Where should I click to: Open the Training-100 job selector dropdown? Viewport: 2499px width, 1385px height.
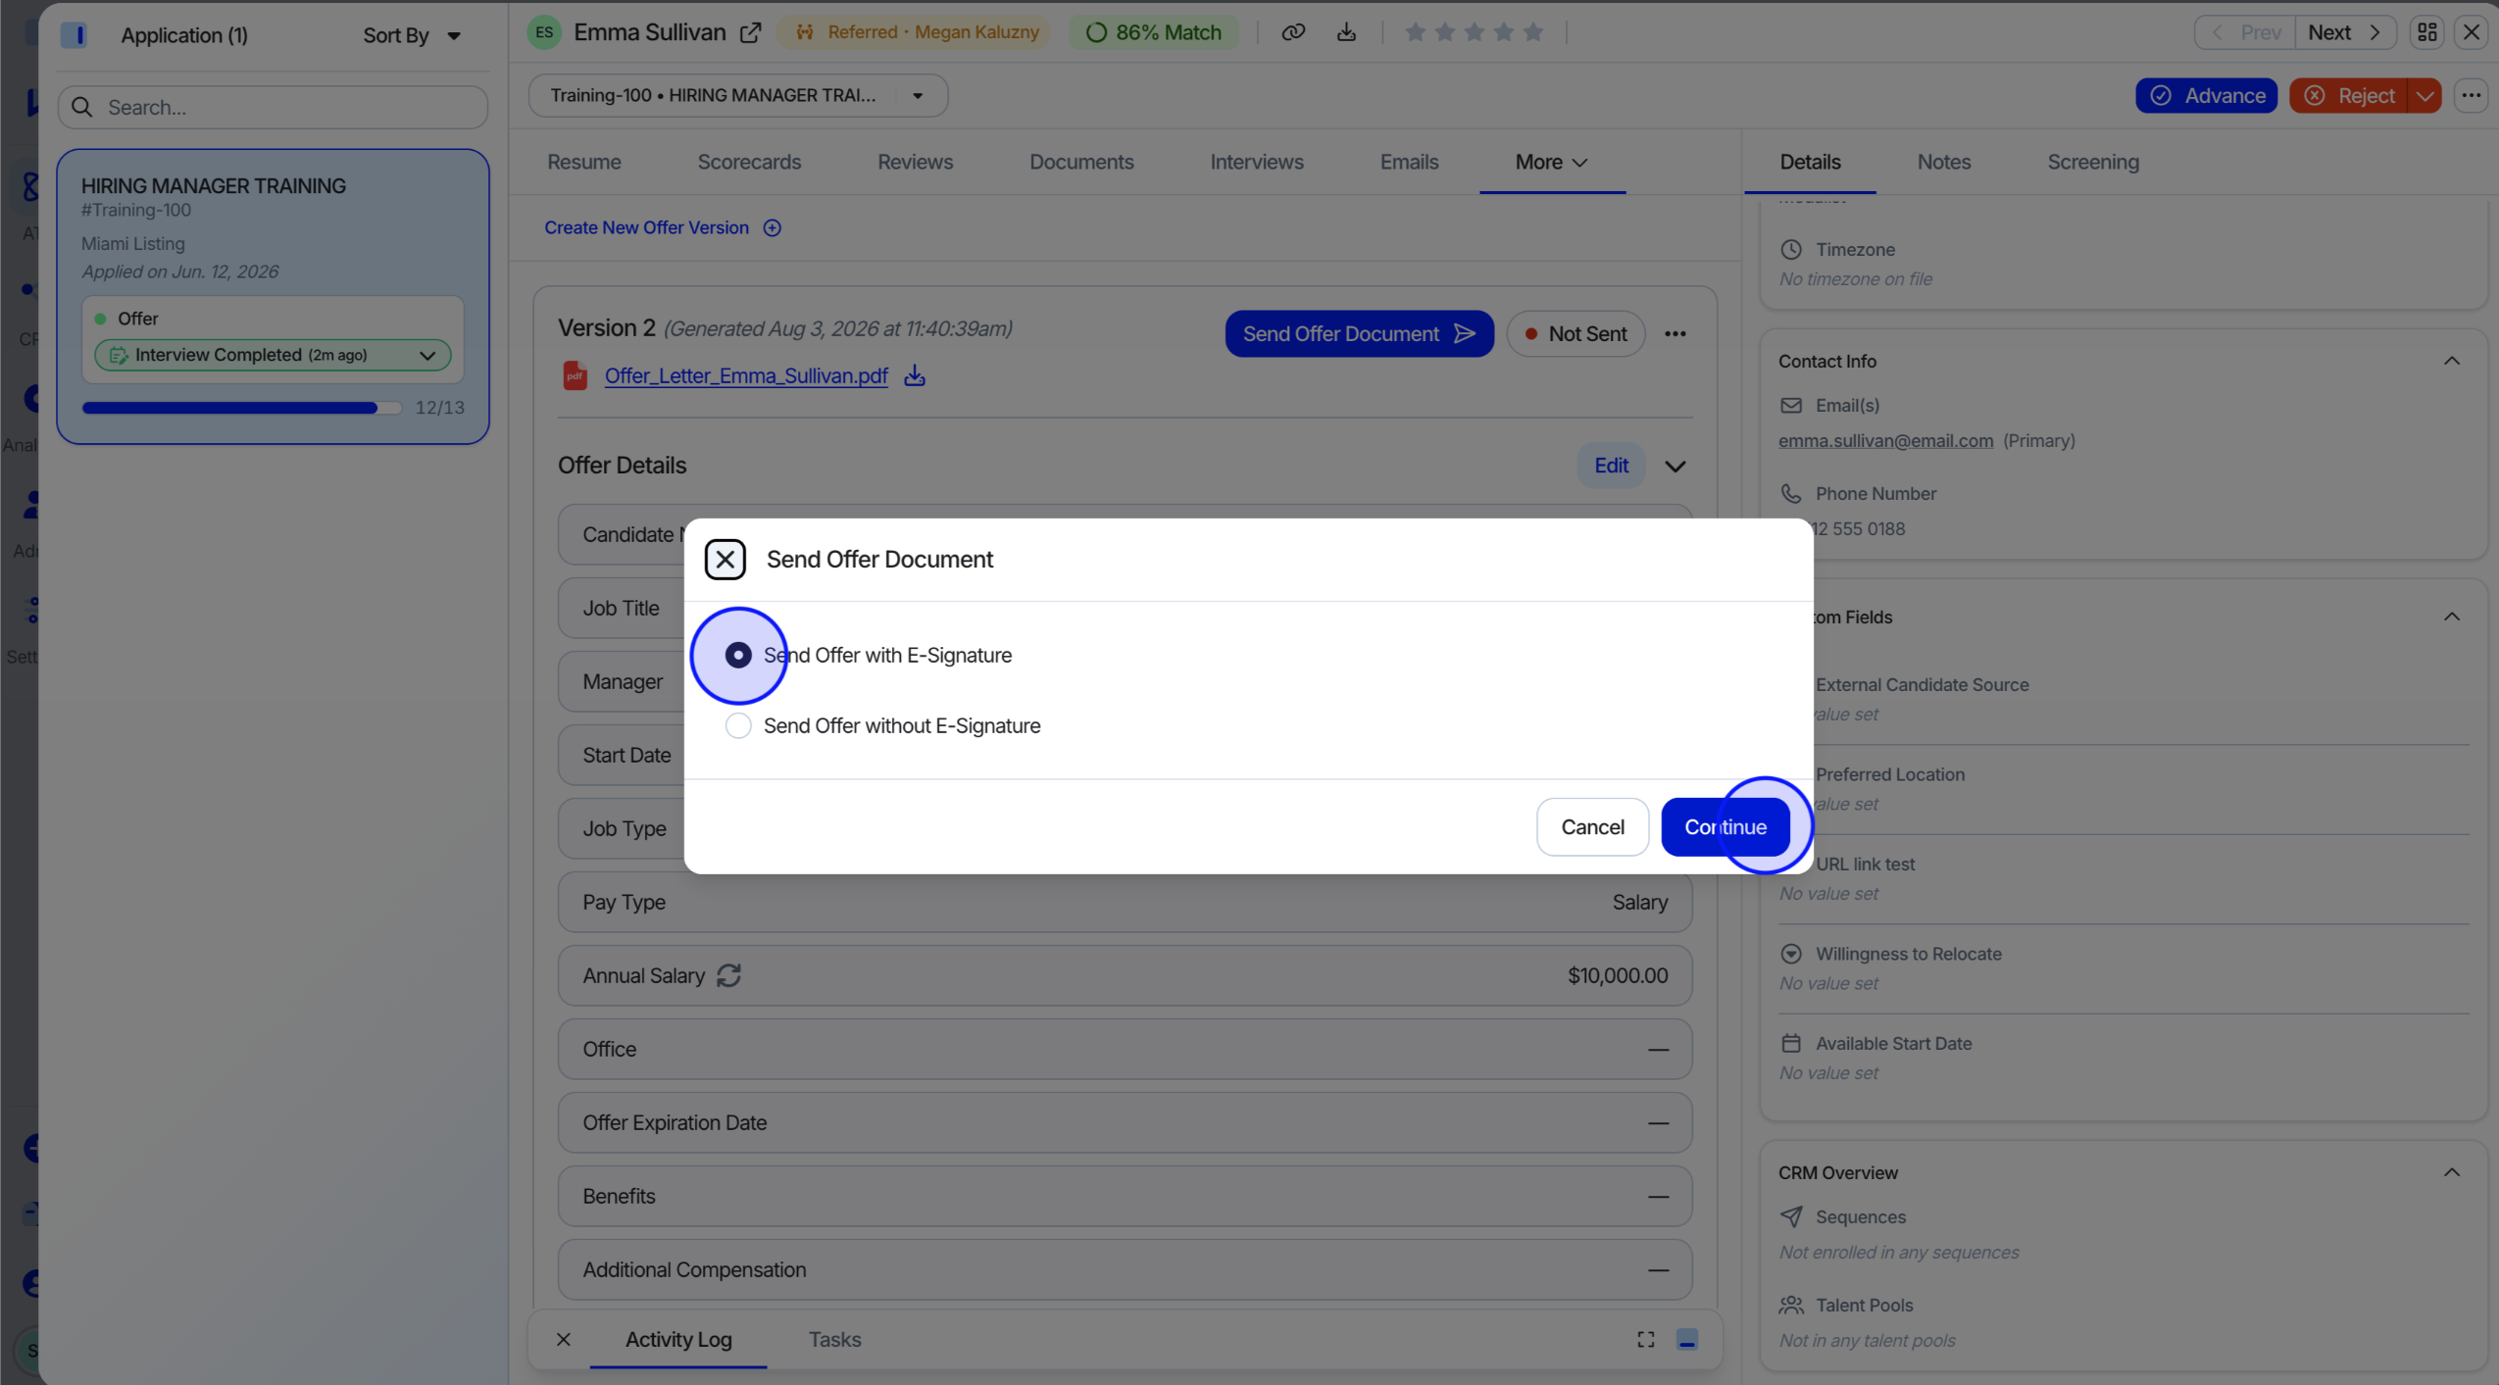737,95
